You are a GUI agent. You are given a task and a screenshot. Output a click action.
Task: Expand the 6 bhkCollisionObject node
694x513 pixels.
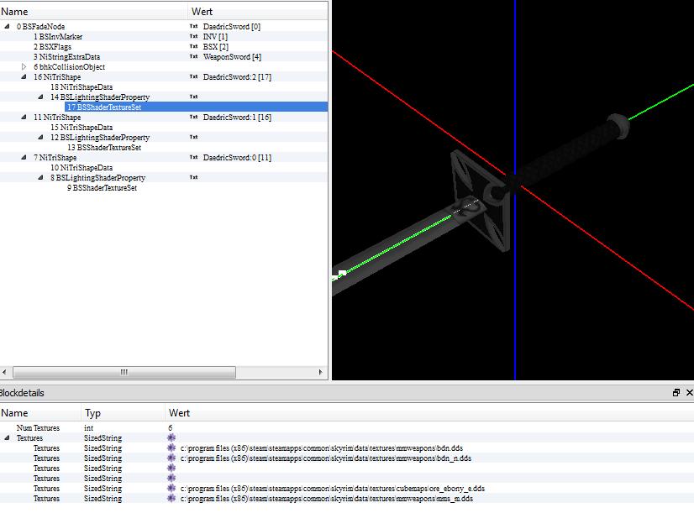[x=24, y=67]
